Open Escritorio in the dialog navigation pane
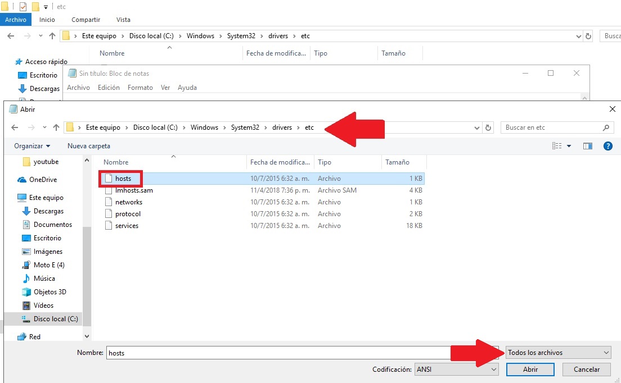621x383 pixels. coord(42,238)
